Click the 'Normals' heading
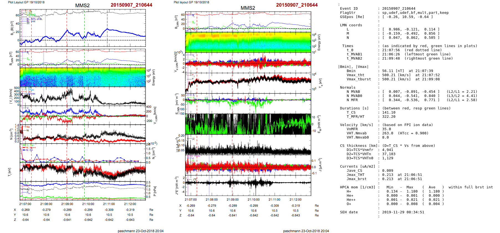The width and height of the screenshot is (500, 233). click(348, 88)
